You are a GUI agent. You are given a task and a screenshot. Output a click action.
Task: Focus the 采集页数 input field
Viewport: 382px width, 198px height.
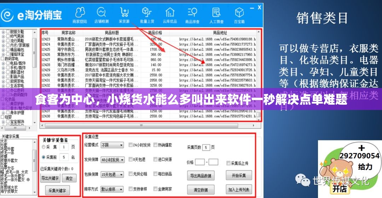pos(206,147)
